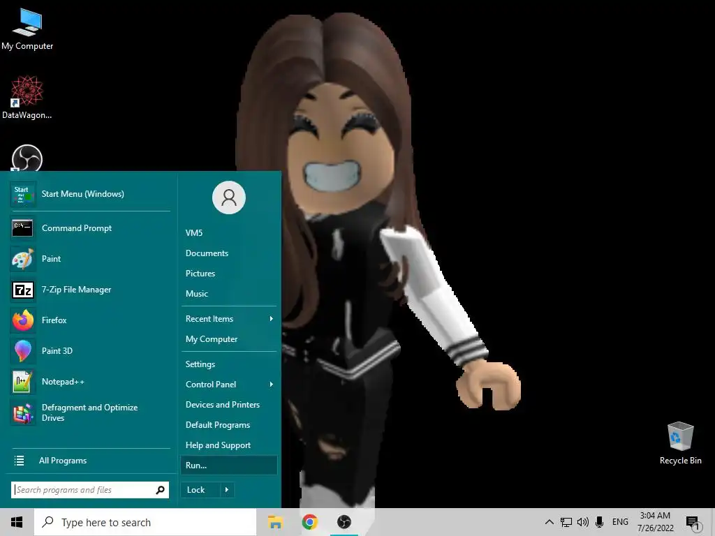Show hidden tray icons chevron
The width and height of the screenshot is (715, 536).
(x=550, y=522)
